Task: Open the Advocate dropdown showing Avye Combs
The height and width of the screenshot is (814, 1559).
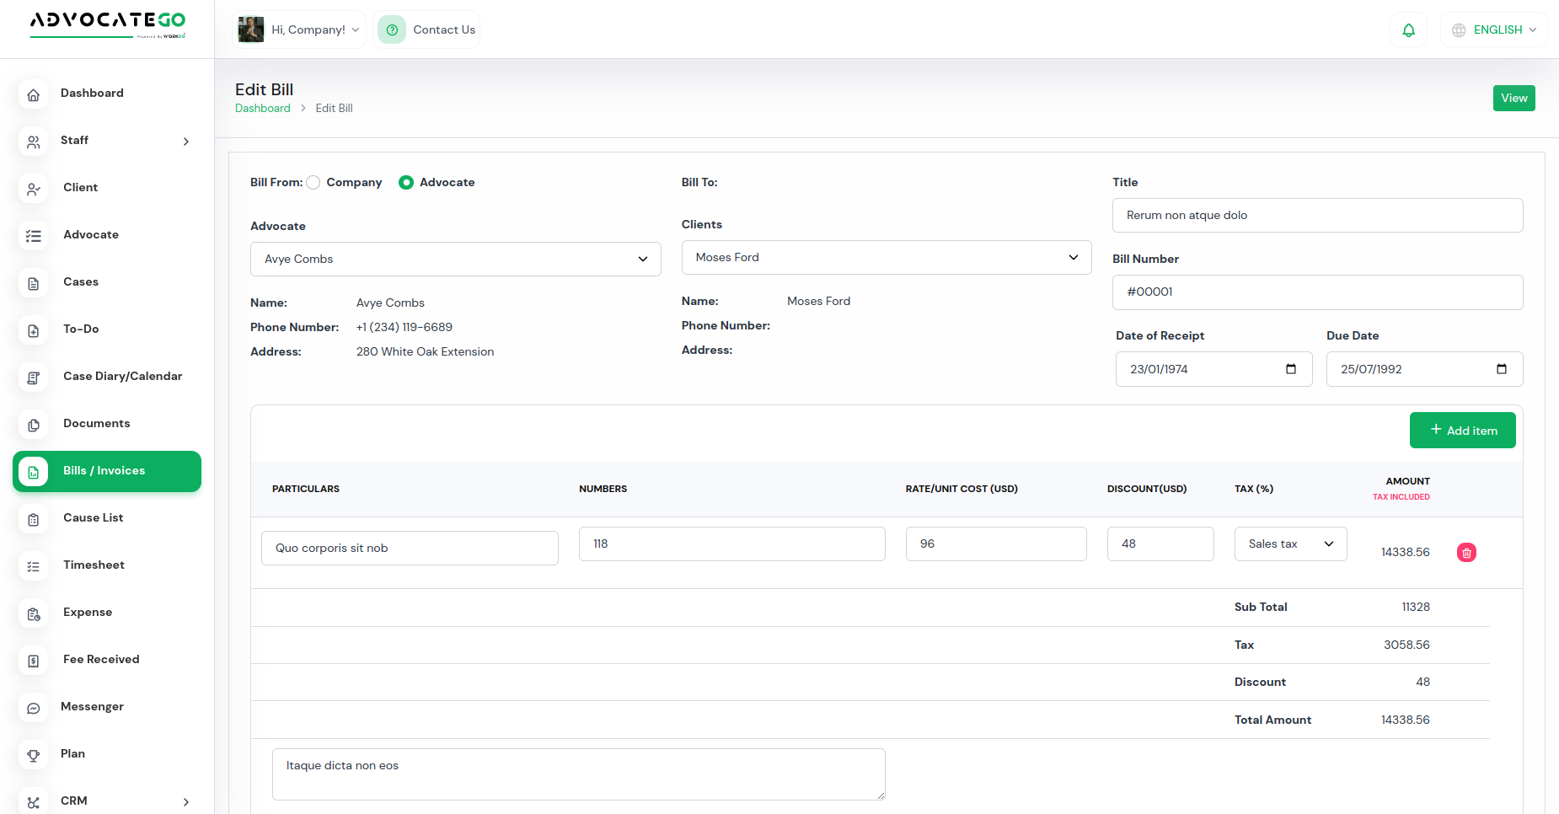Action: tap(455, 260)
